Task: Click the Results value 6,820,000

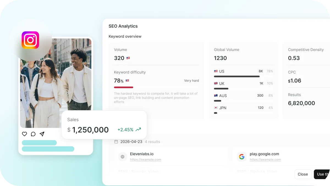Action: (301, 103)
